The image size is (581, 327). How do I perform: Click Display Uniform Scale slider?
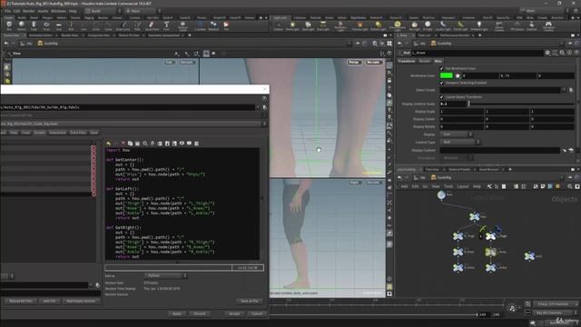pyautogui.click(x=520, y=104)
